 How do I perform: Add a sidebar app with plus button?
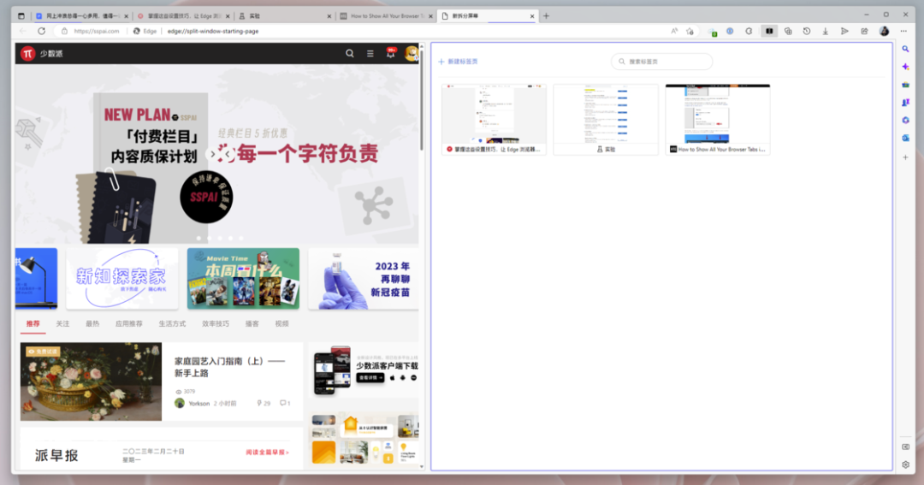[x=906, y=157]
